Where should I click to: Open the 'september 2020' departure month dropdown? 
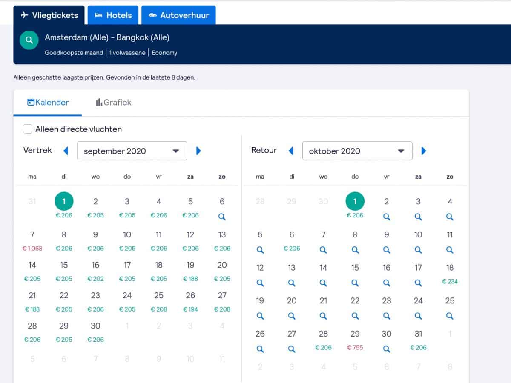(x=132, y=151)
